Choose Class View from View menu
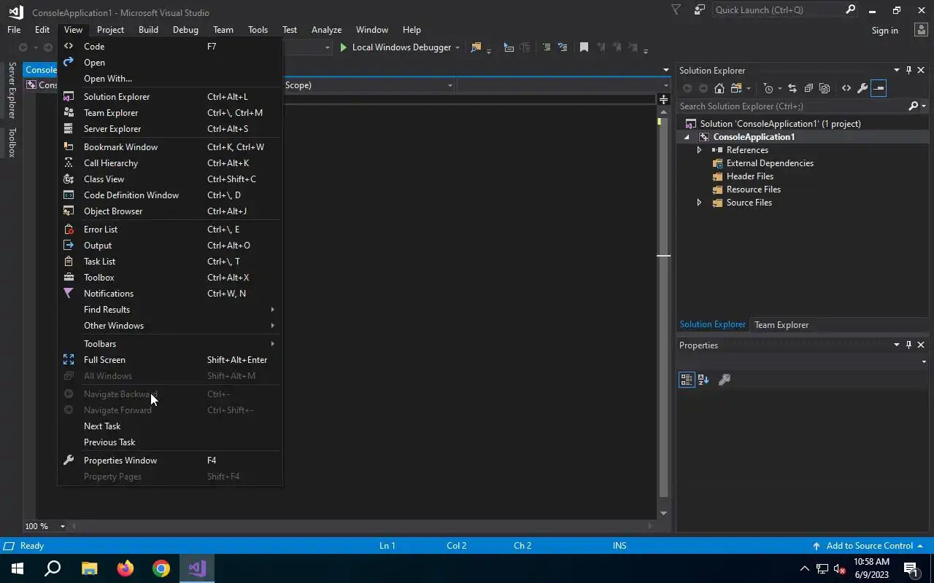Image resolution: width=934 pixels, height=583 pixels. click(x=170, y=179)
